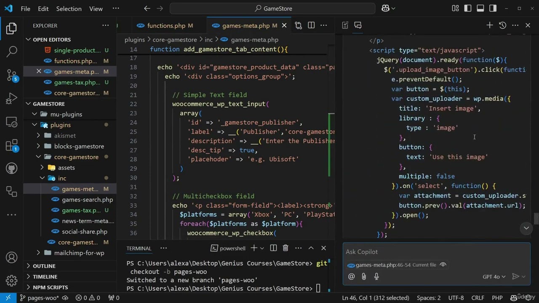Image resolution: width=539 pixels, height=303 pixels.
Task: Open the Search view in activity bar
Action: [12, 52]
